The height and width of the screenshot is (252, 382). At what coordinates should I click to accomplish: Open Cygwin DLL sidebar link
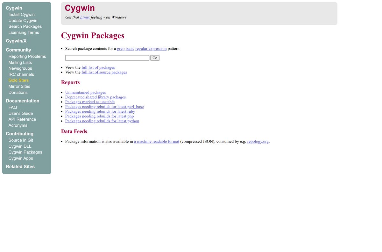coord(20,146)
